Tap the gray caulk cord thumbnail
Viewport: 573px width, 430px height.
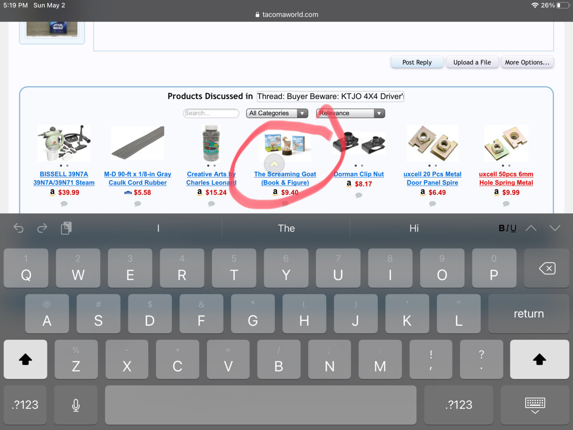tap(137, 143)
